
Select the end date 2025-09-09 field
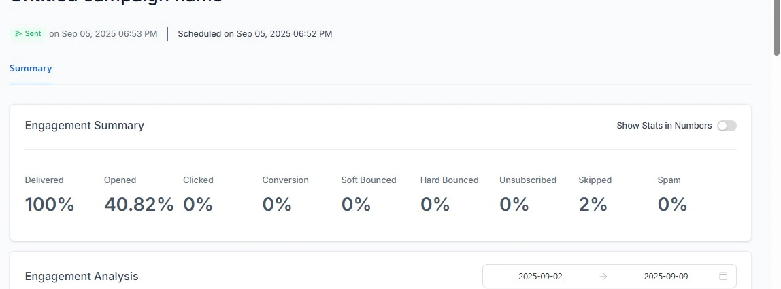666,276
